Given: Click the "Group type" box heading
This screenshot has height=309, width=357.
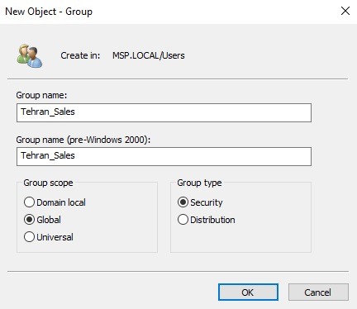Looking at the screenshot, I should click(199, 183).
